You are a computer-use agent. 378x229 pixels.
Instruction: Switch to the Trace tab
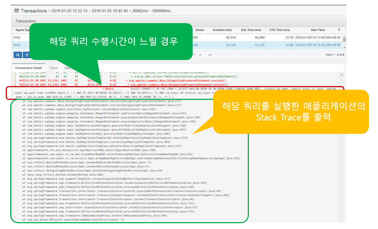[x=53, y=68]
